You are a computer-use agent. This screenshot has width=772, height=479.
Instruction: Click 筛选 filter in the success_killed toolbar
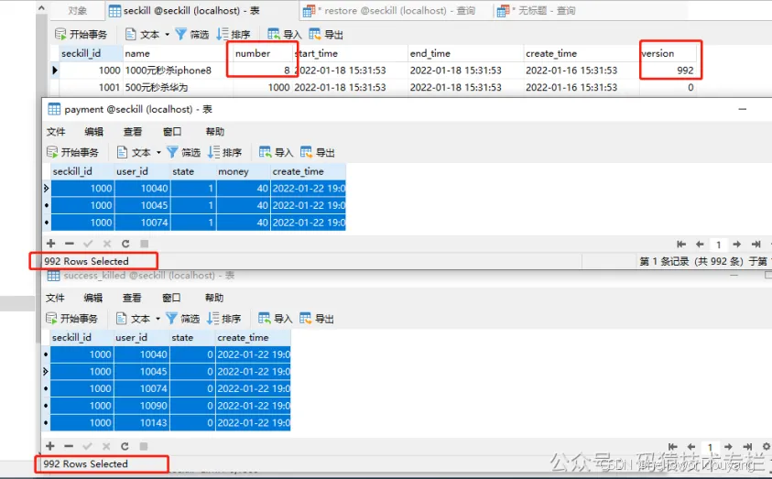[x=182, y=319]
